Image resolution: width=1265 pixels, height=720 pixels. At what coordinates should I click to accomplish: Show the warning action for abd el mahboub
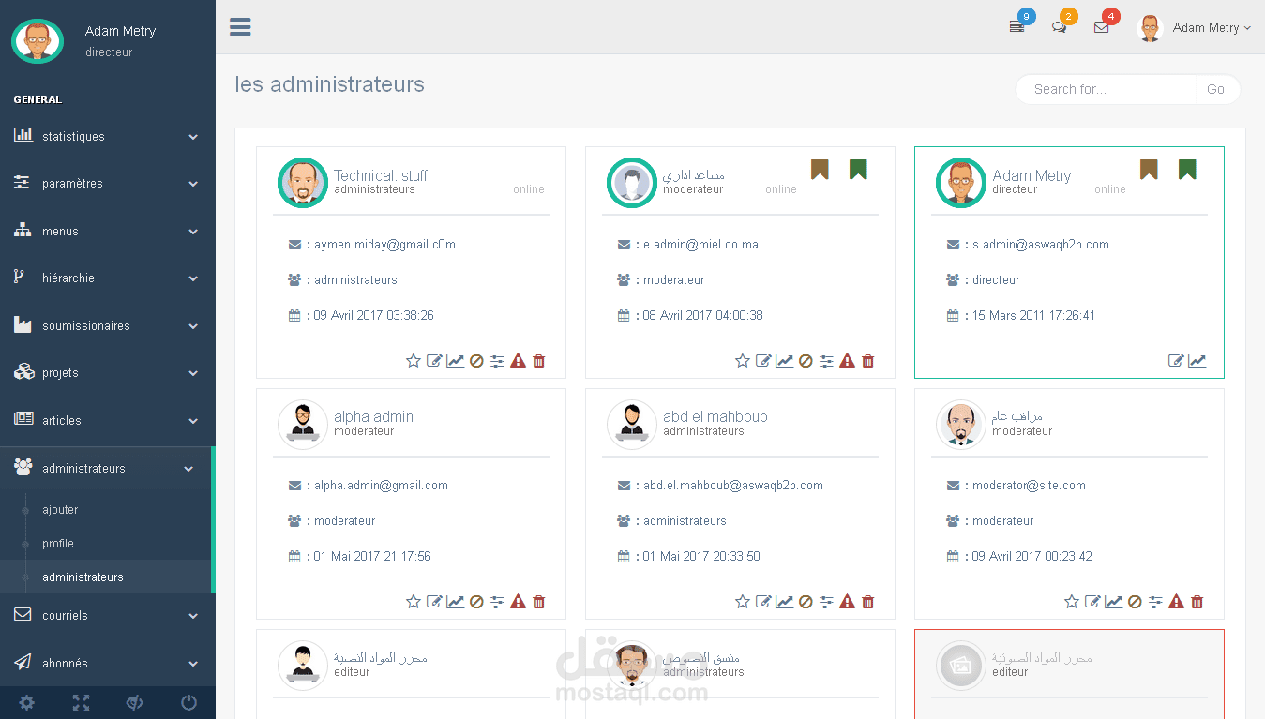pyautogui.click(x=847, y=601)
